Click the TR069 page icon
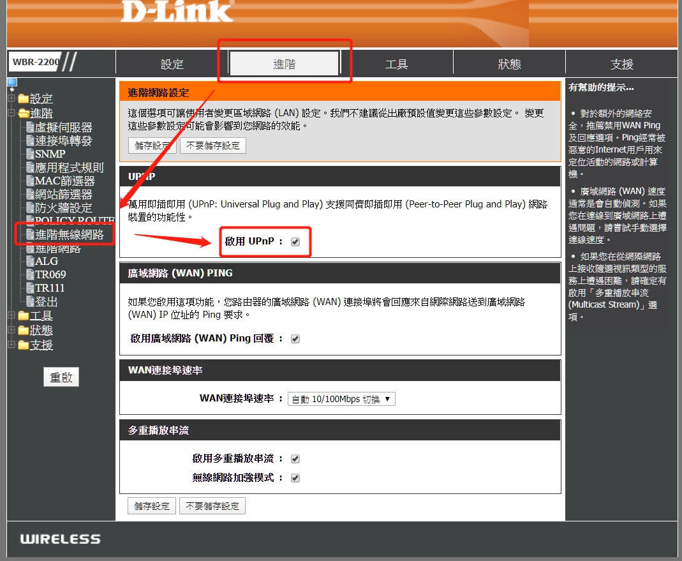This screenshot has width=682, height=561. [x=30, y=274]
